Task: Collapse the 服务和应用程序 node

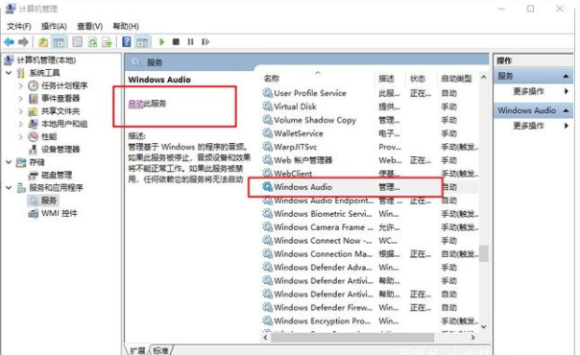Action: 9,188
